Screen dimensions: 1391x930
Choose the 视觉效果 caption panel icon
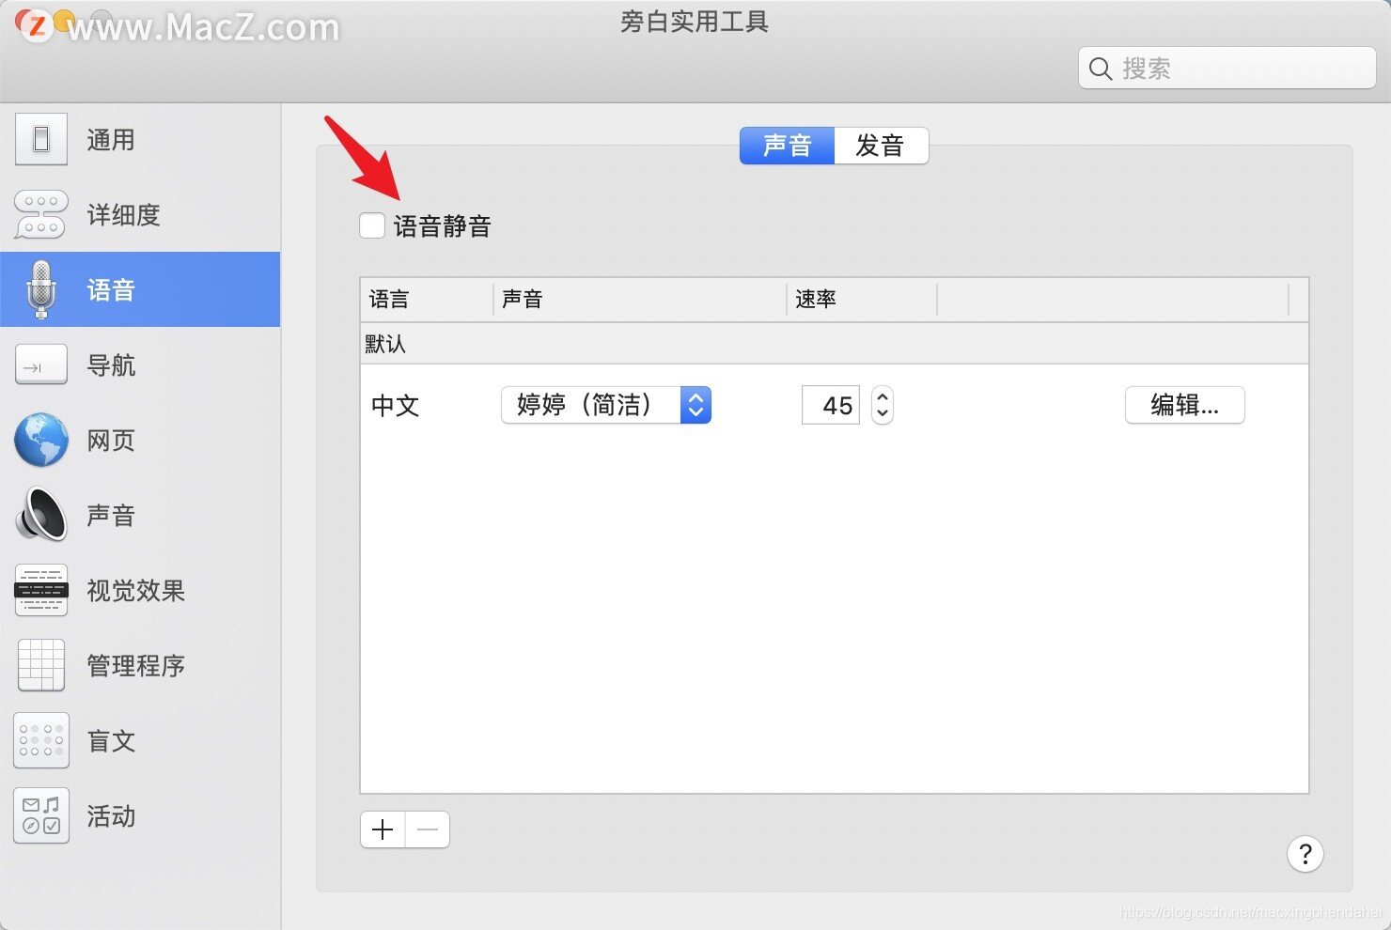(41, 590)
